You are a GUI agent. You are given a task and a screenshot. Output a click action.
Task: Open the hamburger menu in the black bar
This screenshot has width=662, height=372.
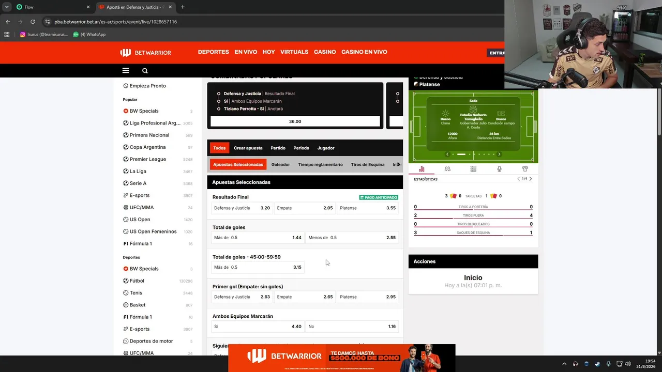coord(126,71)
